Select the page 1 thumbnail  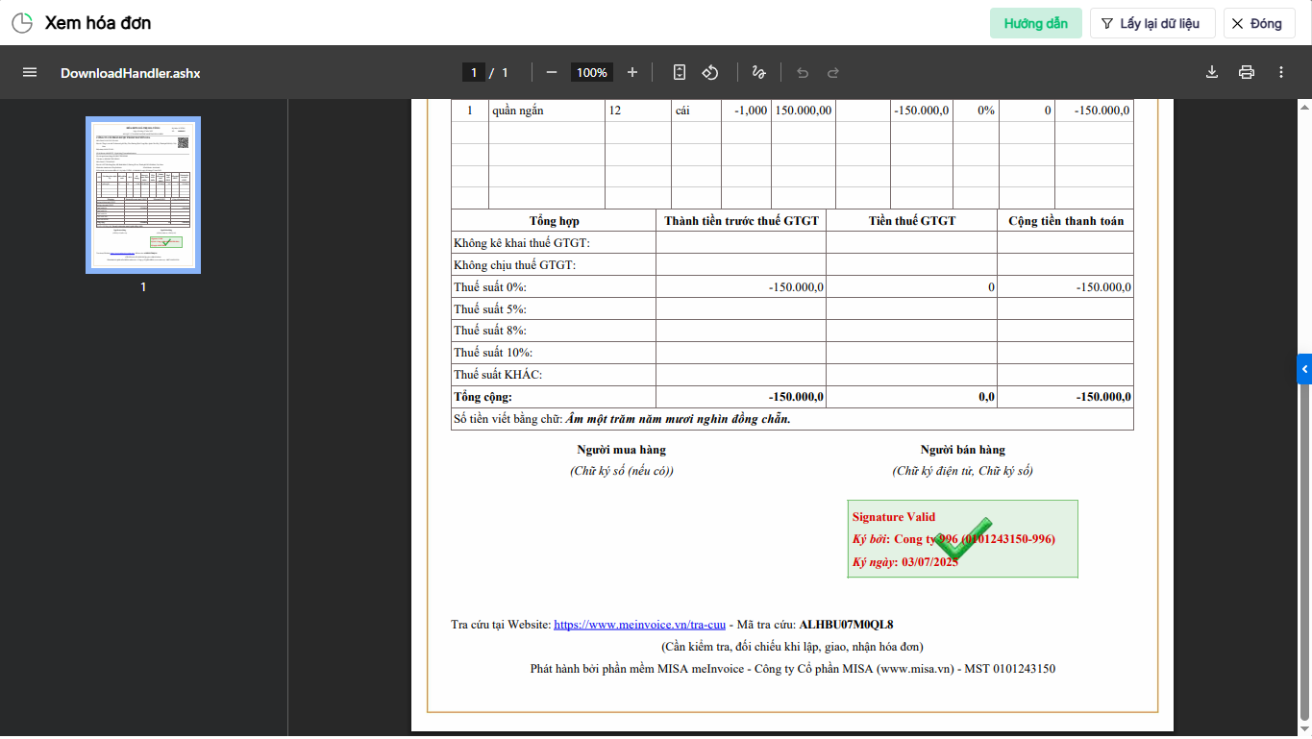tap(143, 195)
